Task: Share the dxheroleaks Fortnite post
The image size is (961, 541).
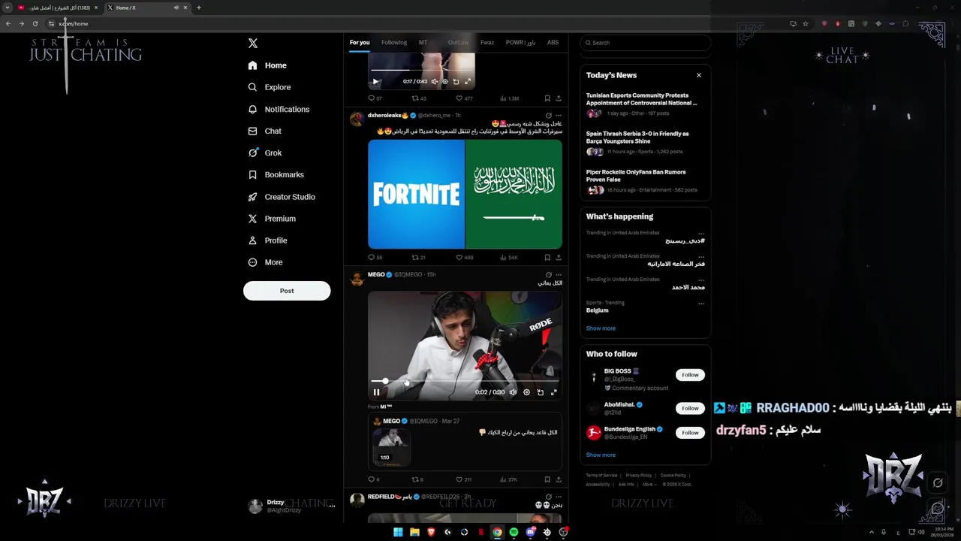Action: click(558, 258)
